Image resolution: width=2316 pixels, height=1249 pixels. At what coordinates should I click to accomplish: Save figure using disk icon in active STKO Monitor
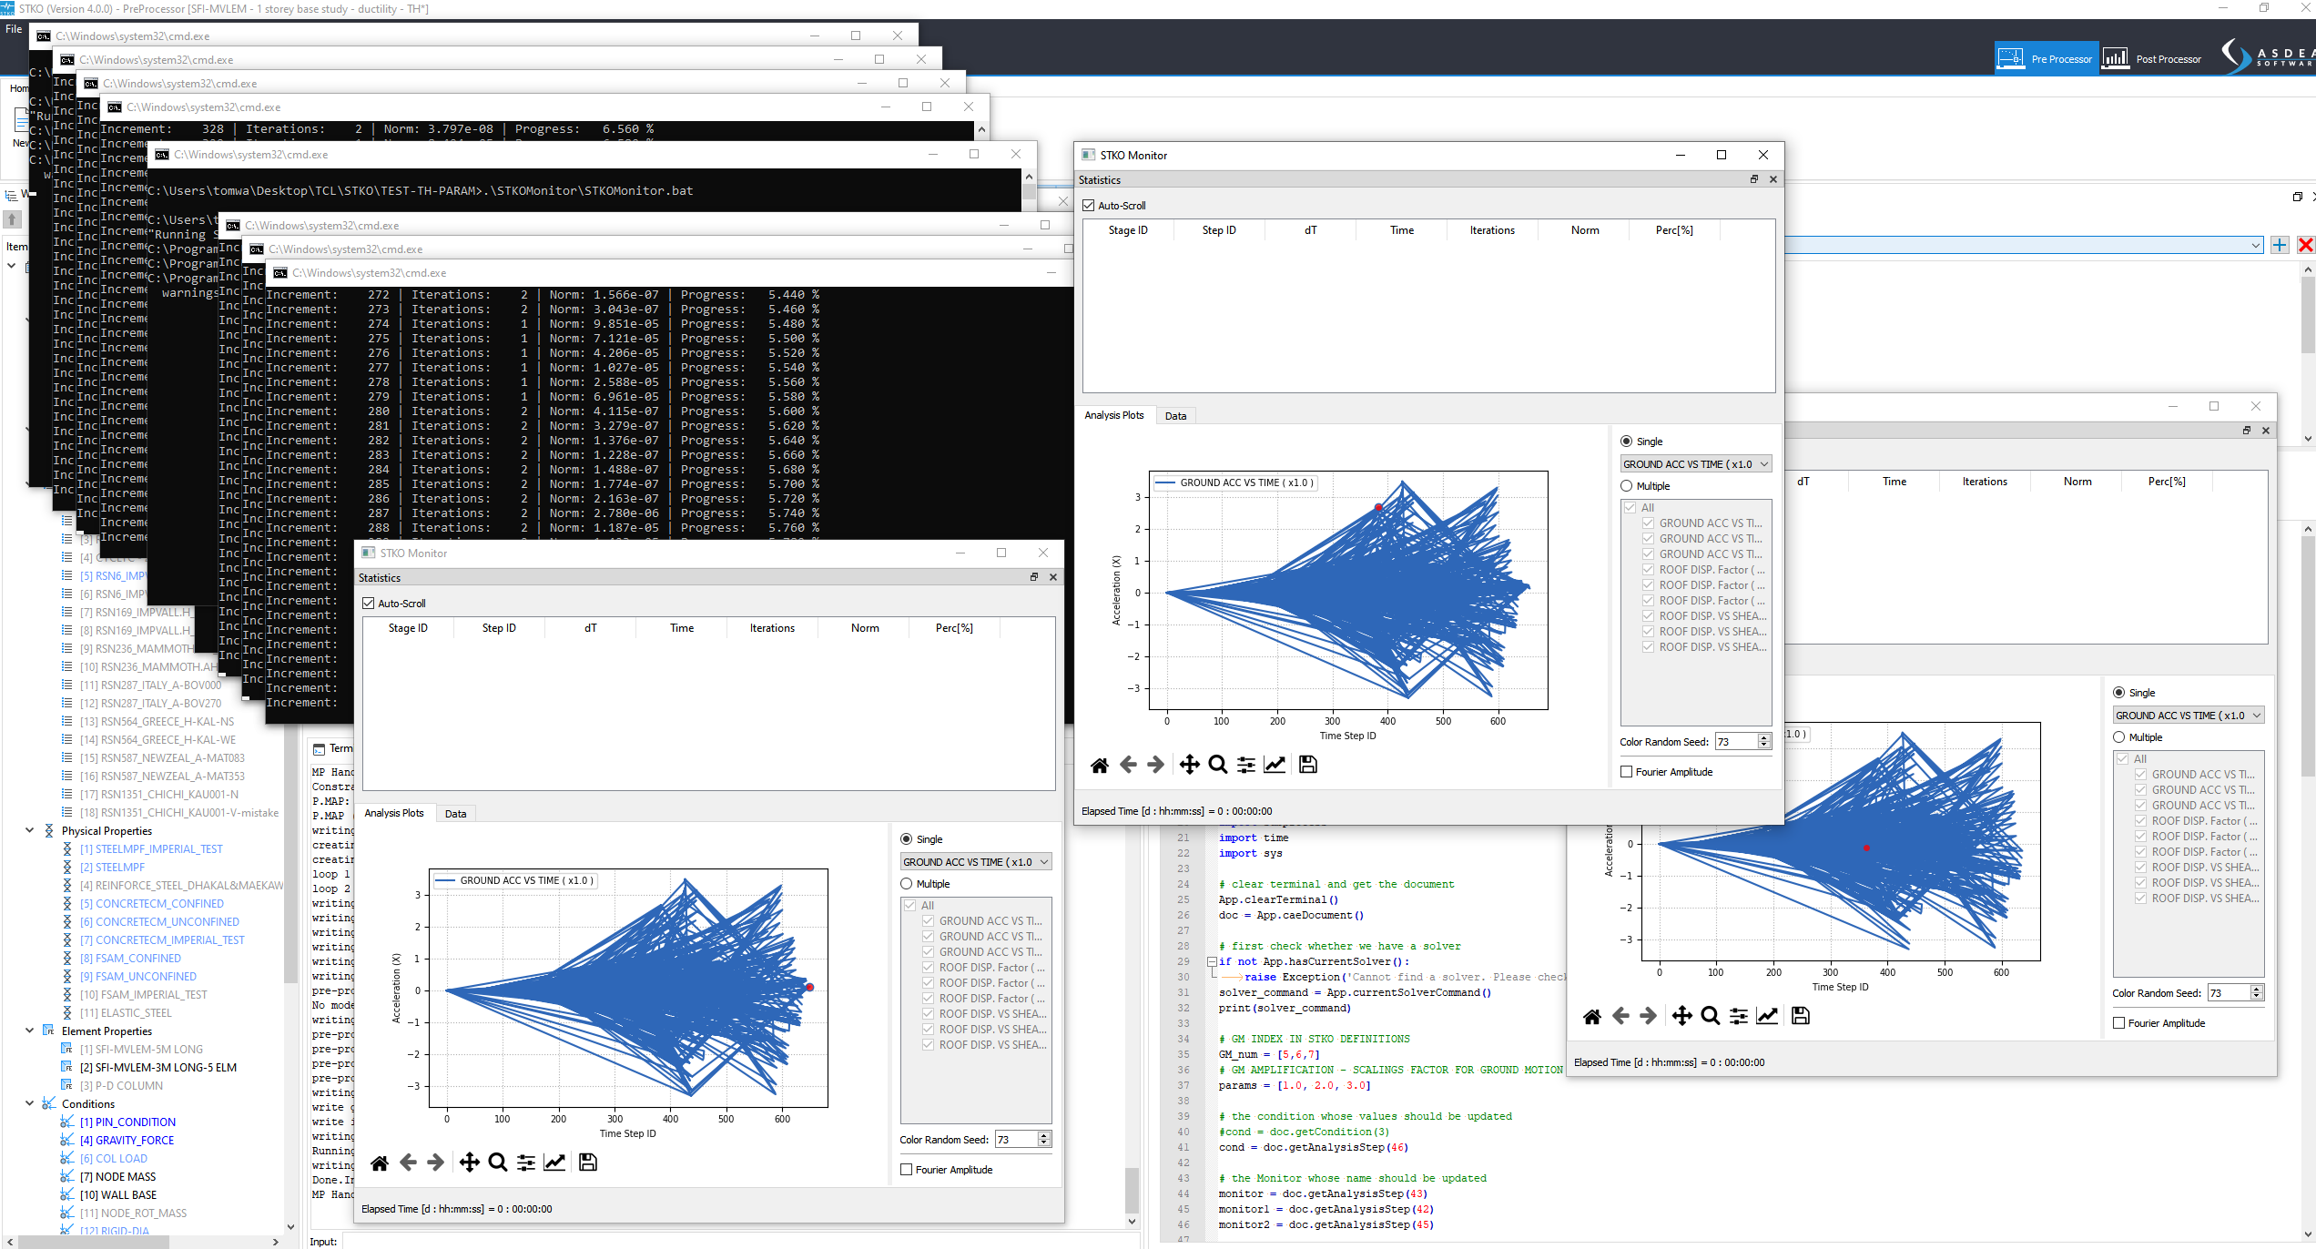point(1308,765)
